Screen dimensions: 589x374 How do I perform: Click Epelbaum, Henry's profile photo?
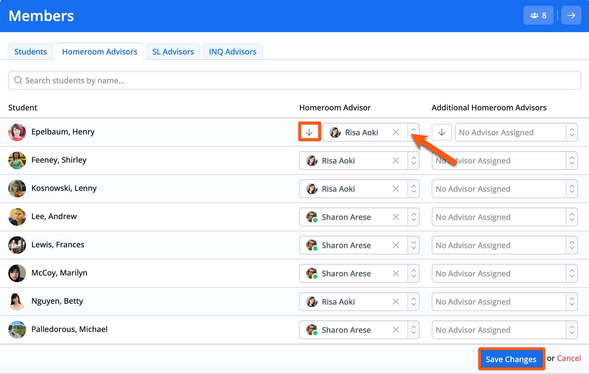point(17,132)
